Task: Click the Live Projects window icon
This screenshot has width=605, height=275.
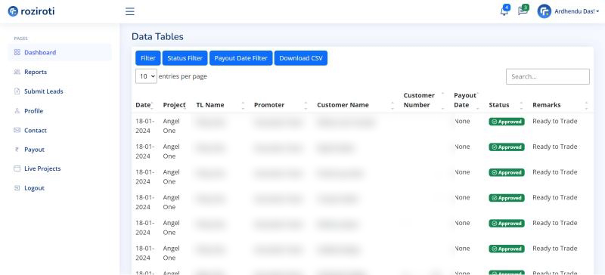Action: (x=17, y=168)
